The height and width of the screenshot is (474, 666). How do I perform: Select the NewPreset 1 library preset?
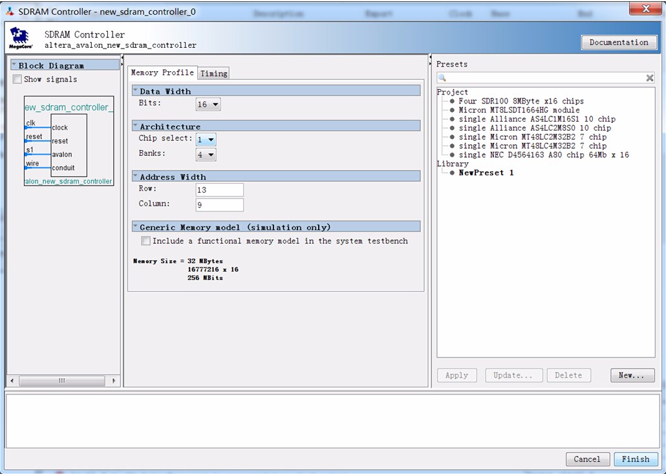click(x=486, y=173)
